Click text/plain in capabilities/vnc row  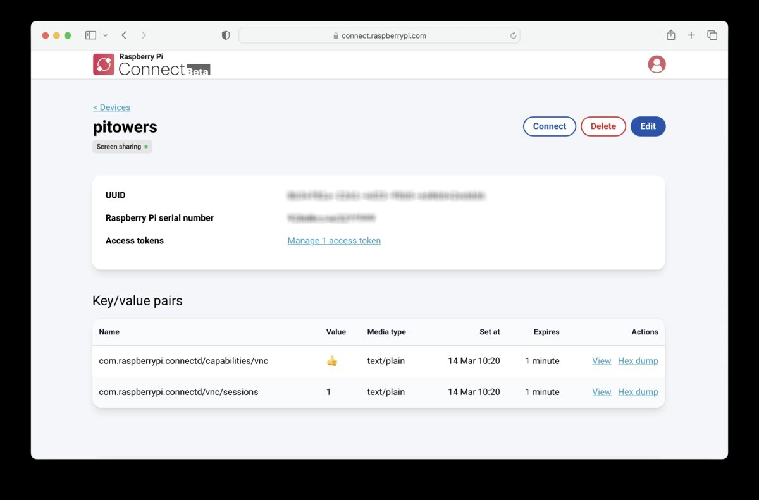click(386, 361)
